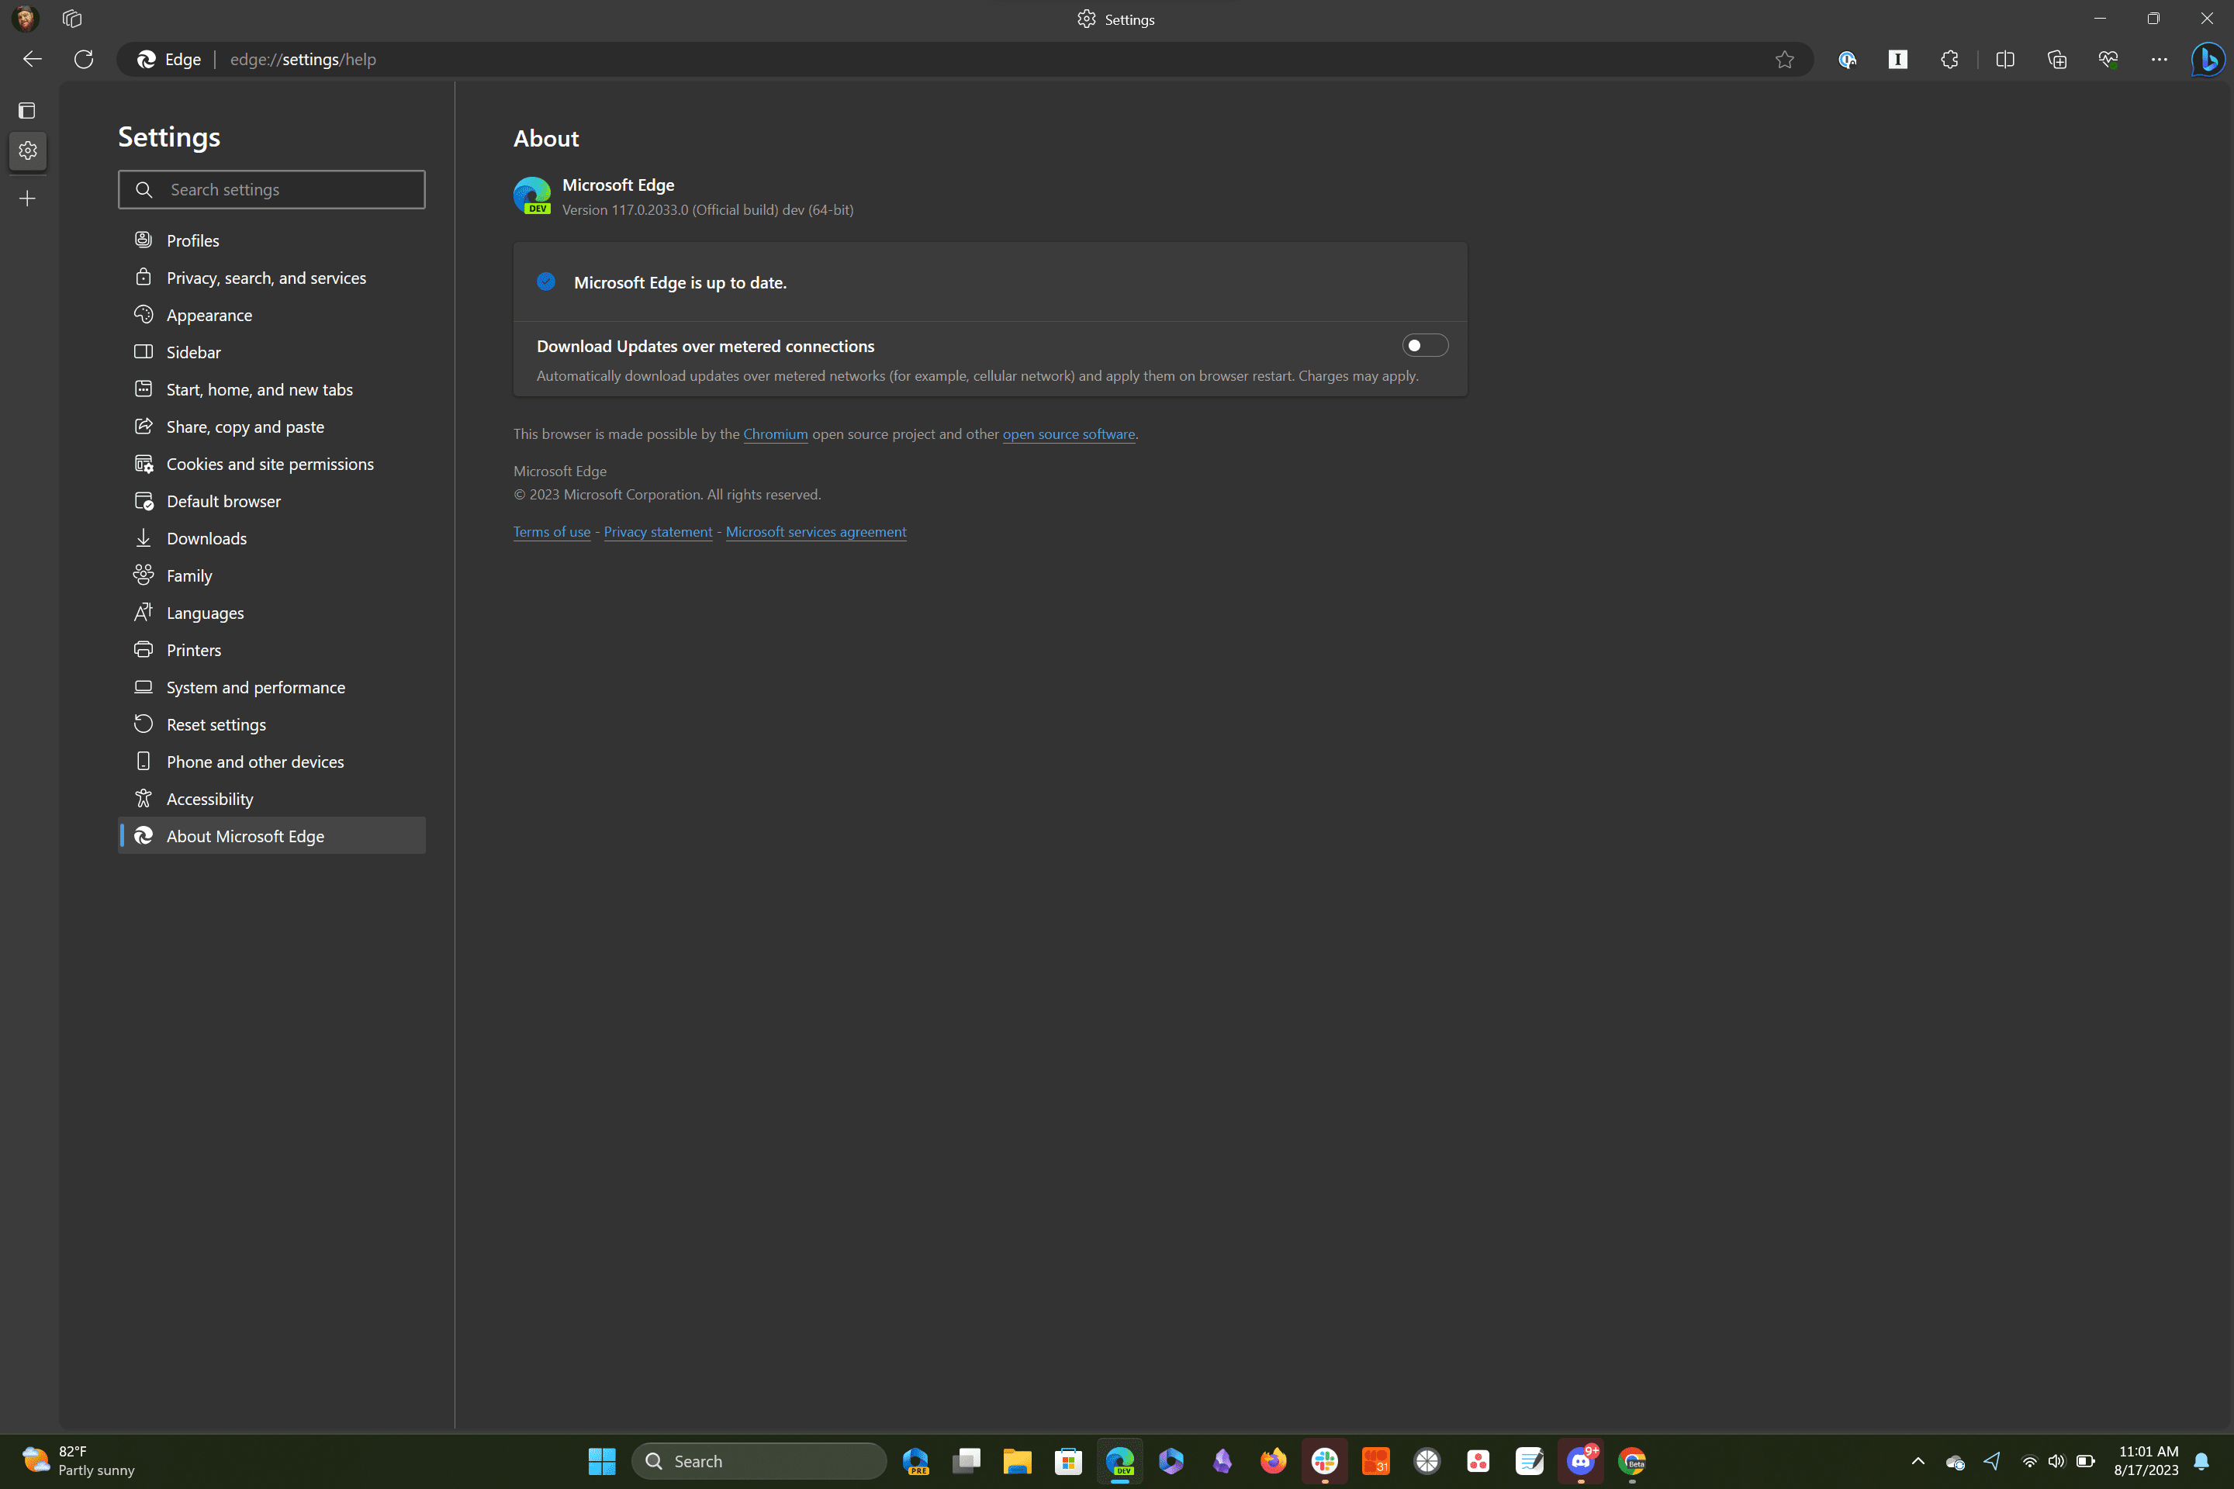
Task: Open the taskbar clock and date
Action: 2146,1460
